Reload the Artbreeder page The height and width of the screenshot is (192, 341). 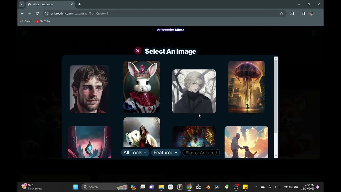37,13
